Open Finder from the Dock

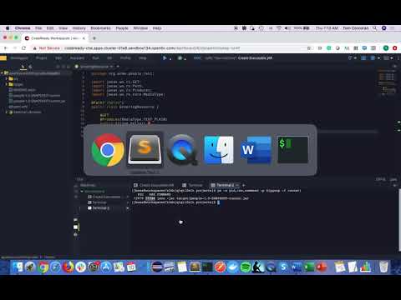point(18,267)
